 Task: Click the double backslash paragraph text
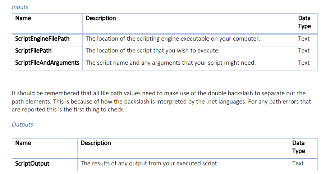click(x=161, y=101)
